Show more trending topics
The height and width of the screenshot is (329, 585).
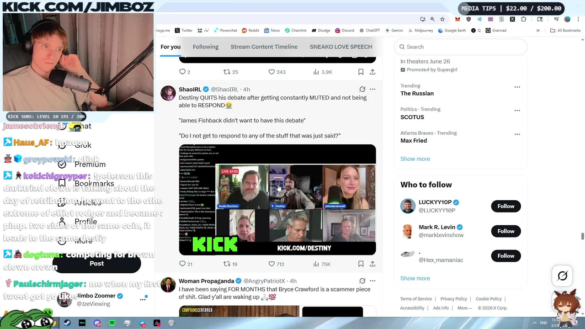coord(415,159)
